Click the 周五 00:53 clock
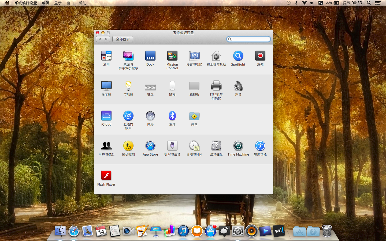 (x=352, y=3)
